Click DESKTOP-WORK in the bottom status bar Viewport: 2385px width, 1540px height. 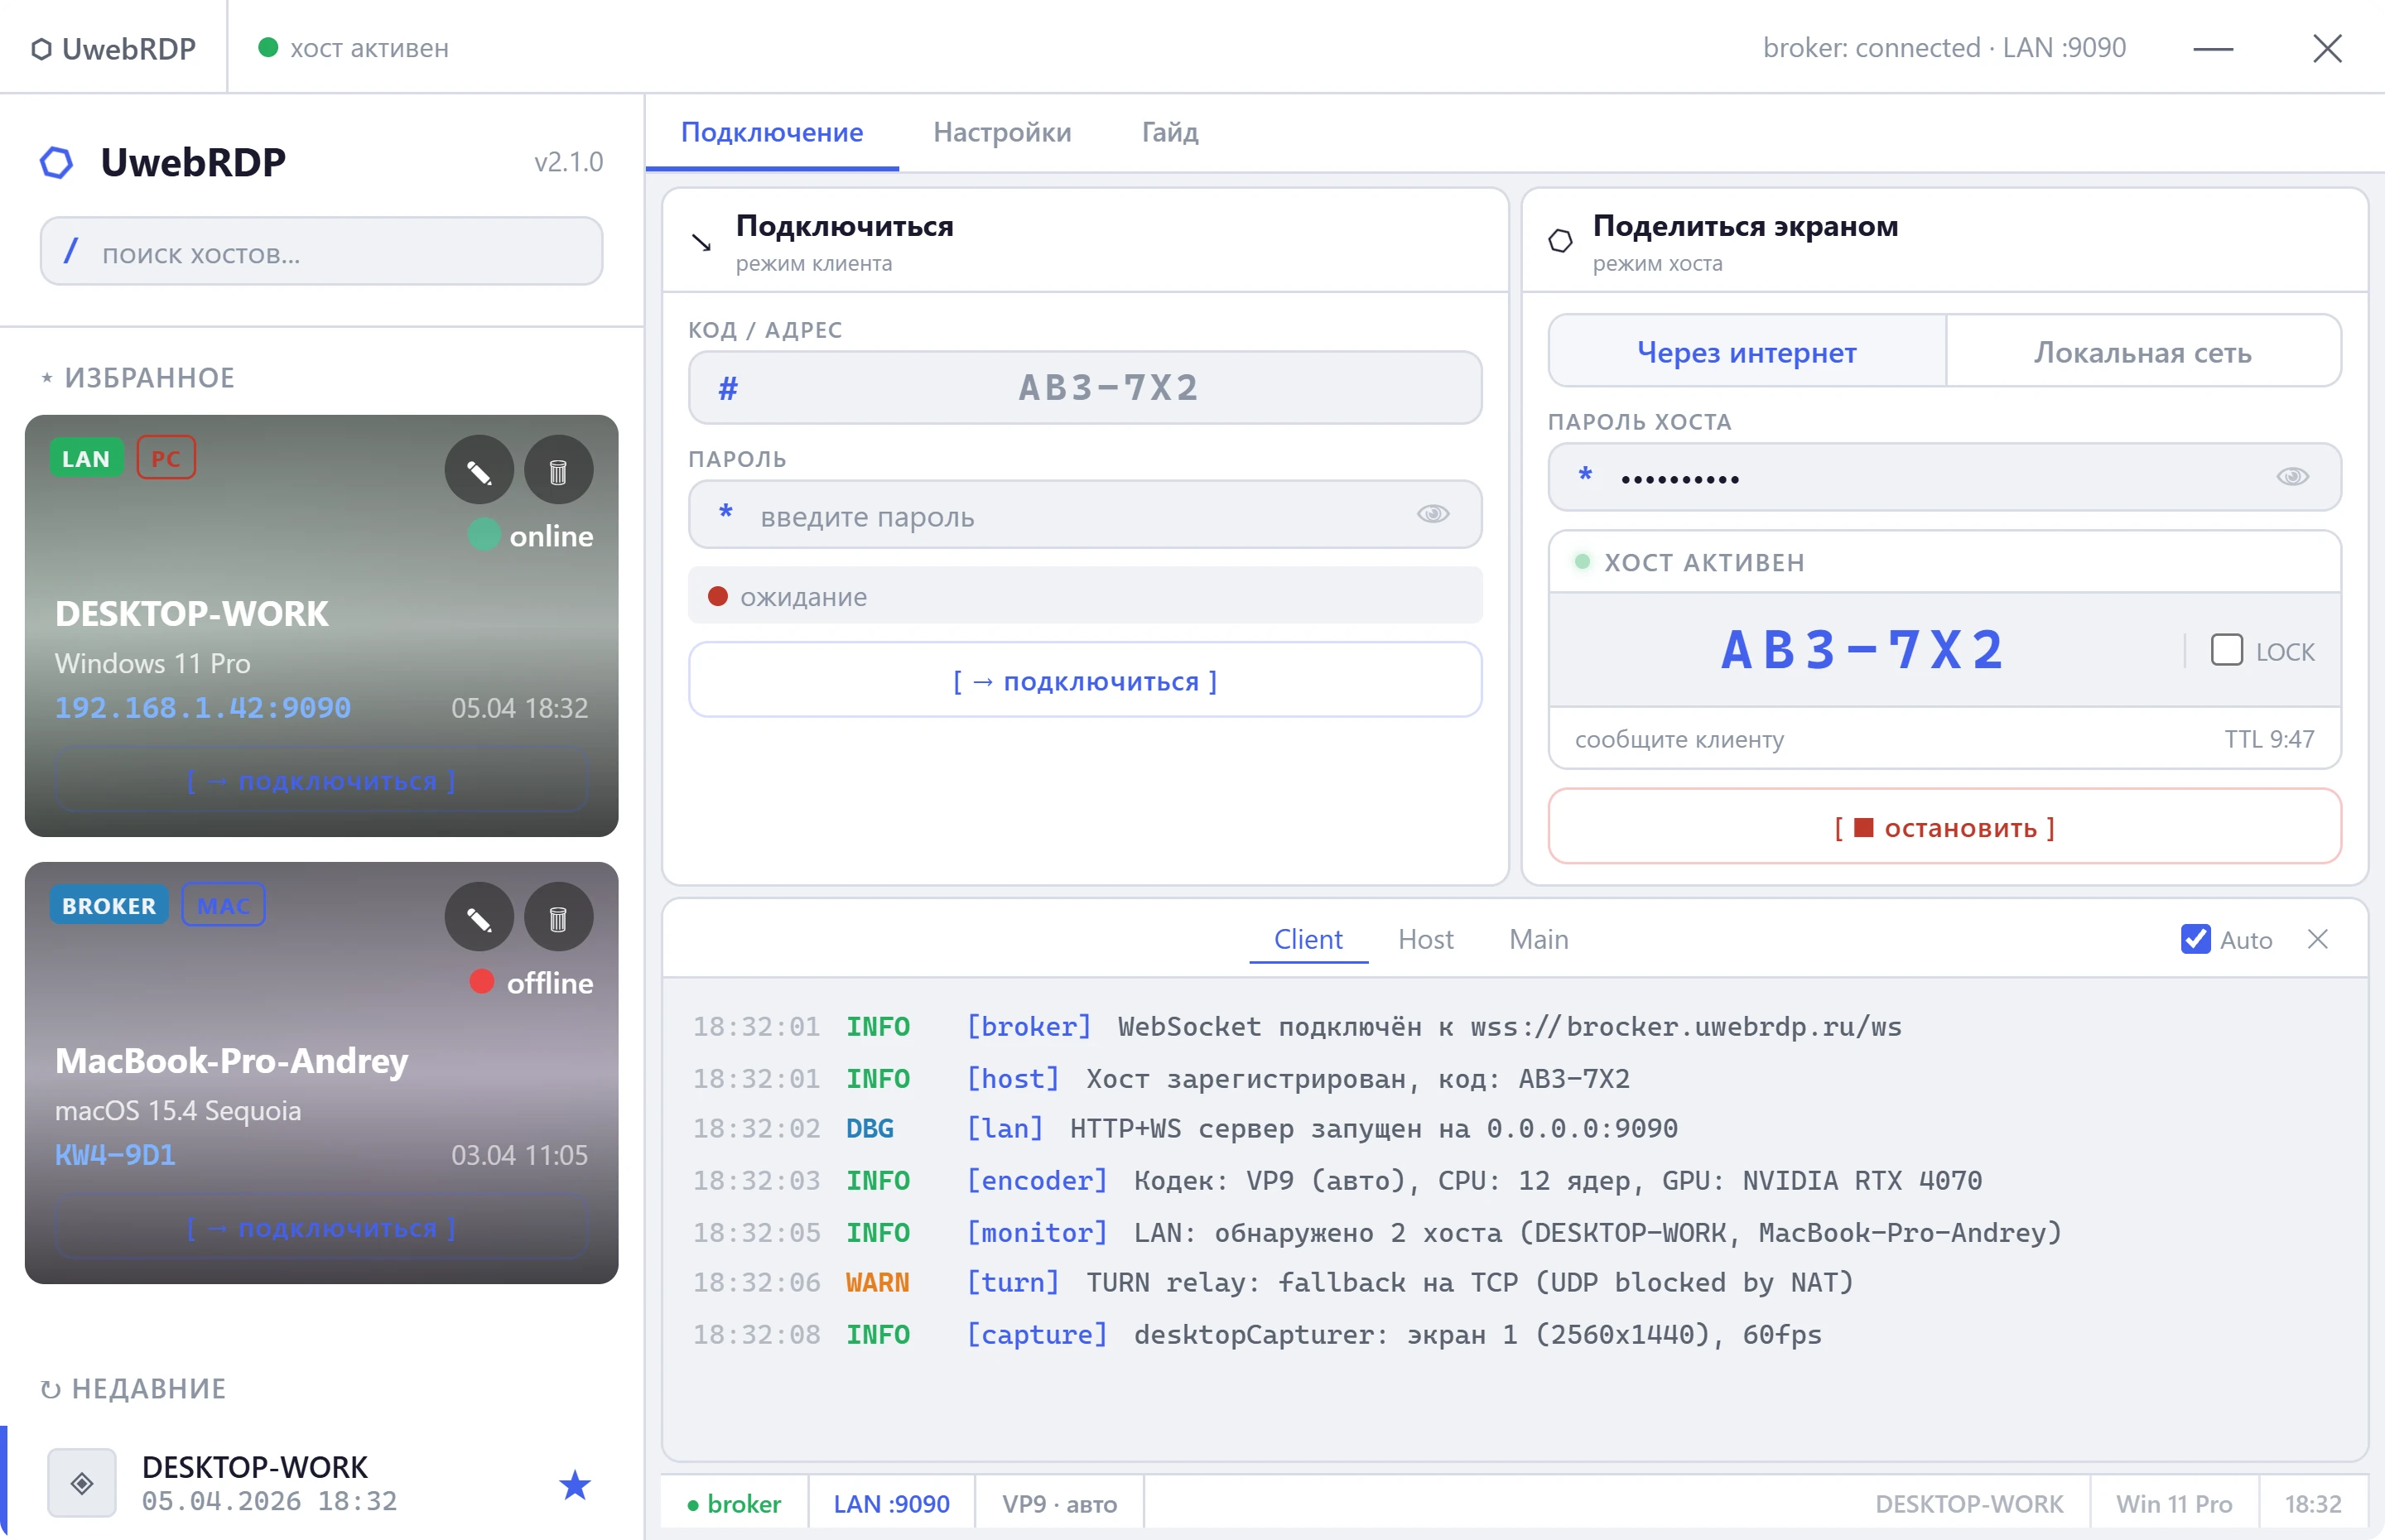click(1969, 1504)
